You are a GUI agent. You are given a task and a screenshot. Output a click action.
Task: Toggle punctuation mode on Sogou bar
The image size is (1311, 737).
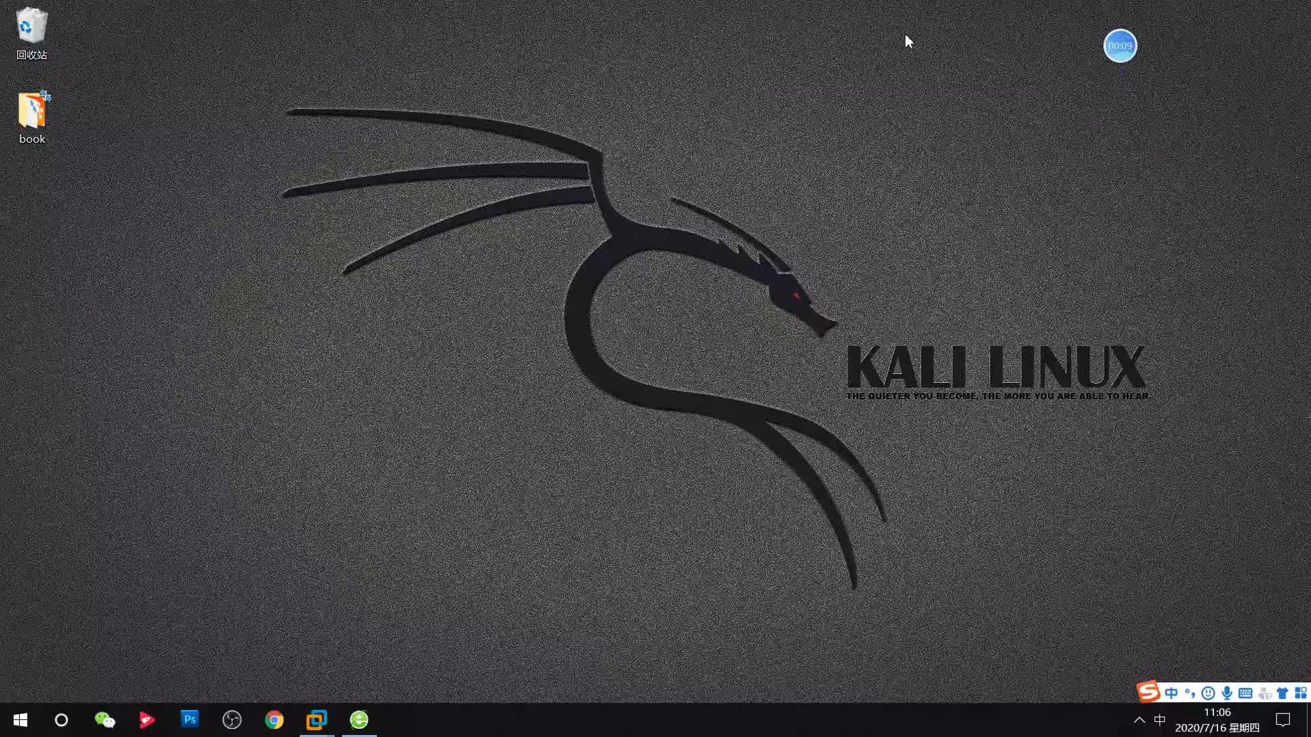coord(1190,692)
